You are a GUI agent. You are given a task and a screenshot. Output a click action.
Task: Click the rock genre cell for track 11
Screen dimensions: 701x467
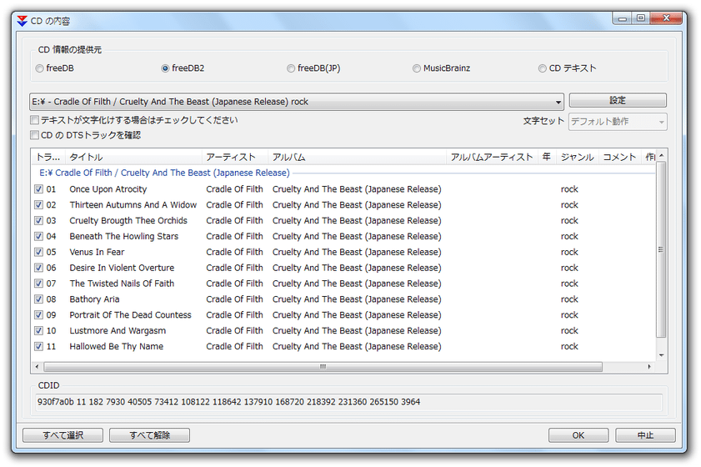[569, 346]
